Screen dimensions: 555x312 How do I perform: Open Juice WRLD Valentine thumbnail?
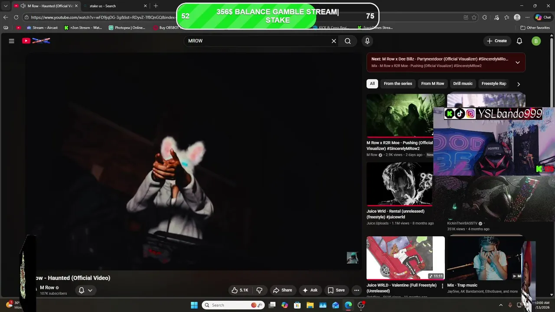(405, 258)
